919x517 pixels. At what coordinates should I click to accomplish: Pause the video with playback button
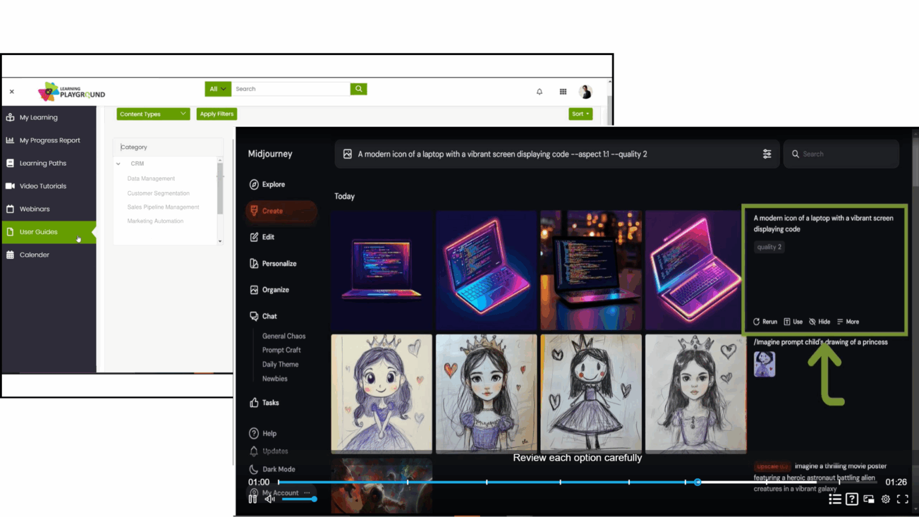point(252,498)
